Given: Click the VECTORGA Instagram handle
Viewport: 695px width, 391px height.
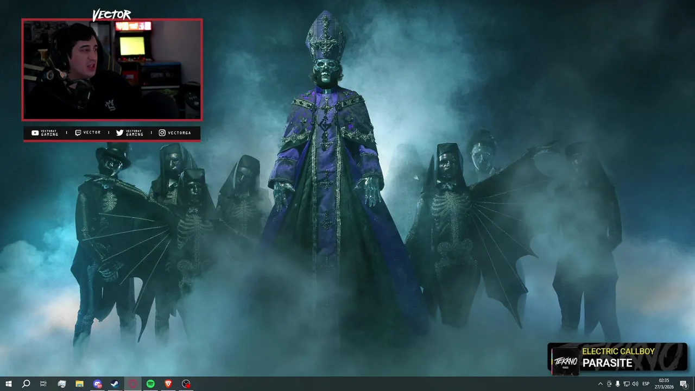Looking at the screenshot, I should (179, 133).
